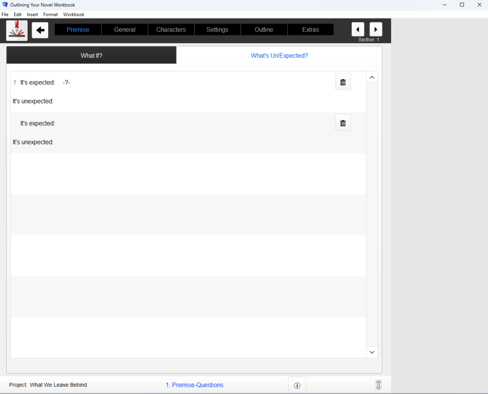488x394 pixels.
Task: Open the Workbook menu
Action: click(74, 15)
